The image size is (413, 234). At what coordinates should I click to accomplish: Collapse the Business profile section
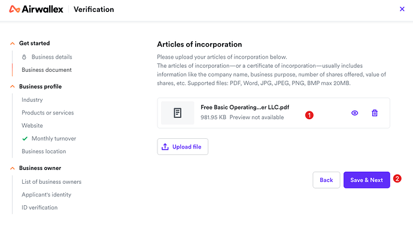tap(13, 87)
